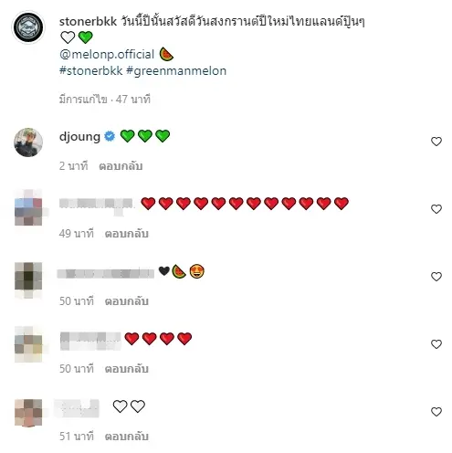Open the #greenmanmelon hashtag

point(176,71)
